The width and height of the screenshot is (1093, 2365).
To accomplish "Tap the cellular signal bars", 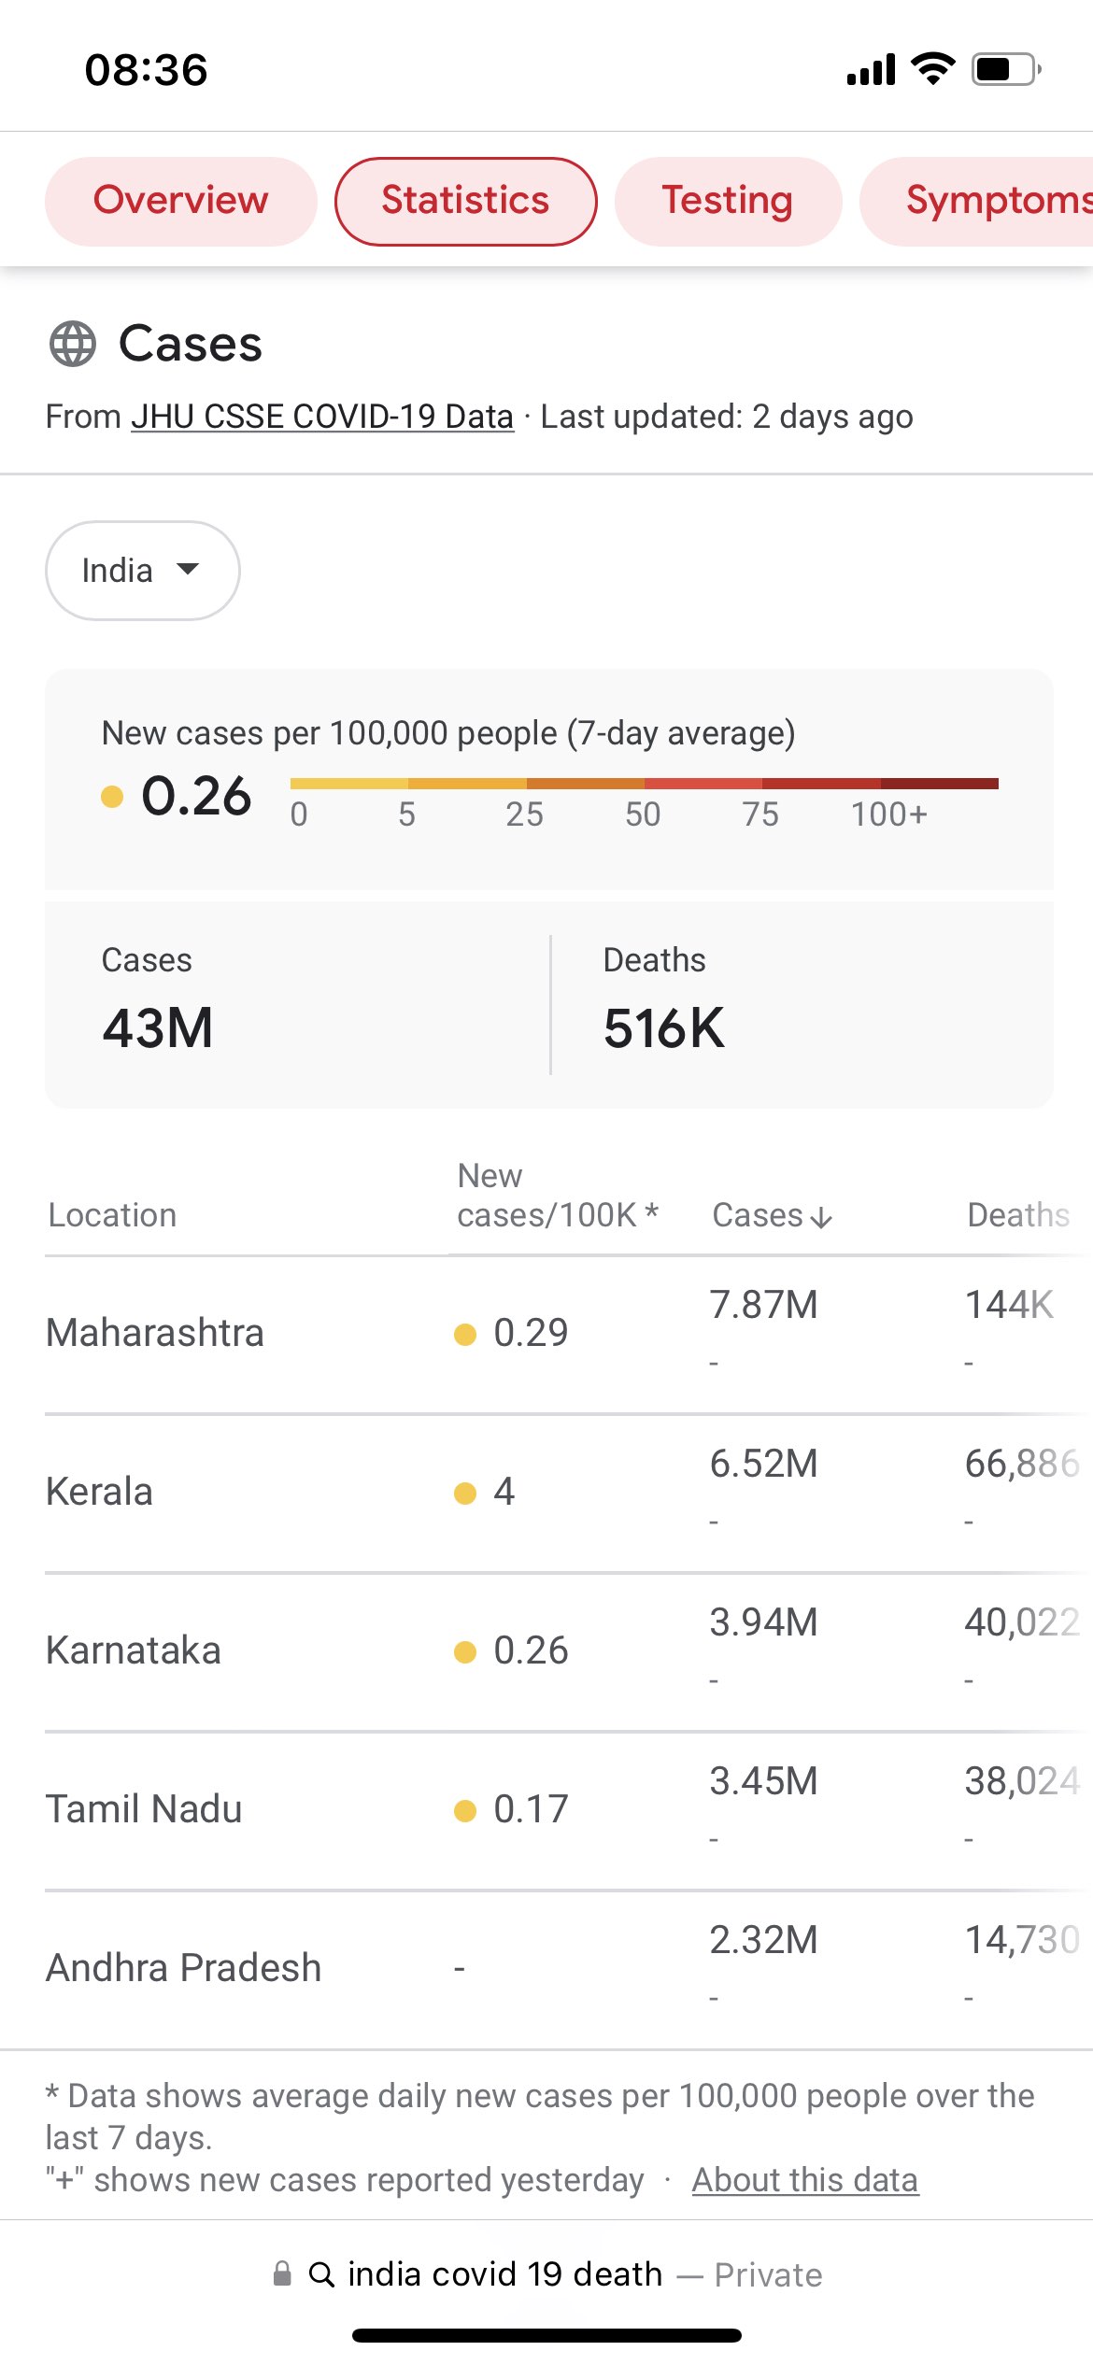I will pos(871,70).
